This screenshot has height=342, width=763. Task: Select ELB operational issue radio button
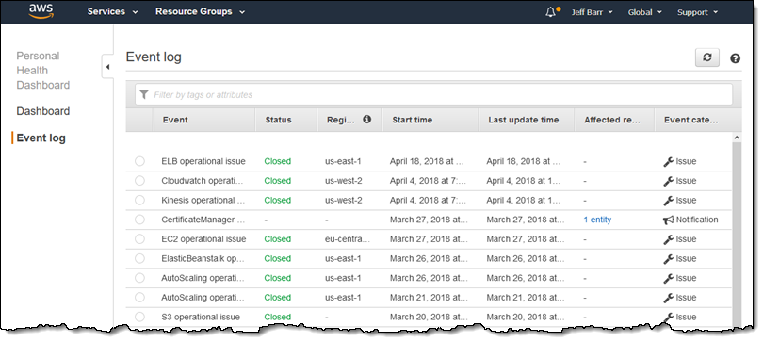click(x=139, y=161)
